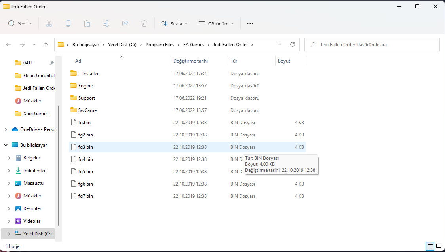This screenshot has height=252, width=445.
Task: Sort by Tür column header
Action: point(234,61)
